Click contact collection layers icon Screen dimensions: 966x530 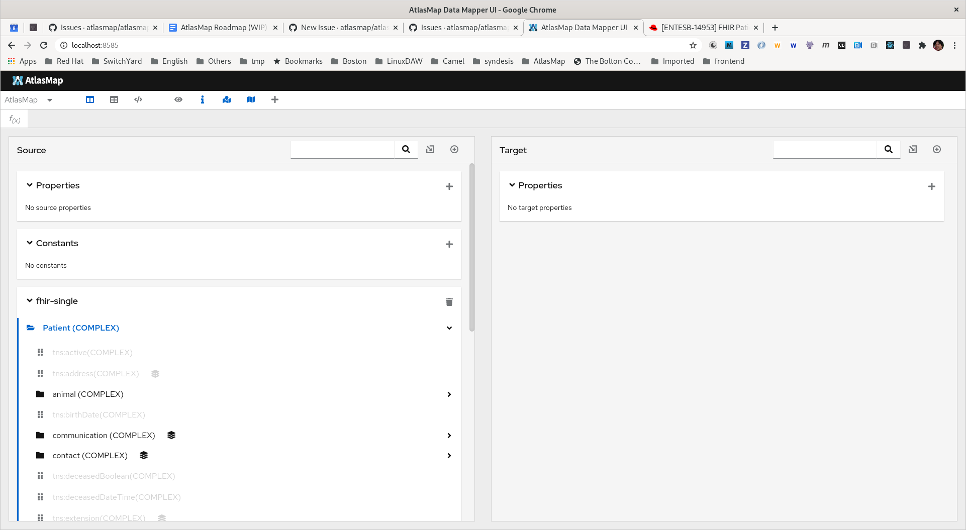(144, 455)
